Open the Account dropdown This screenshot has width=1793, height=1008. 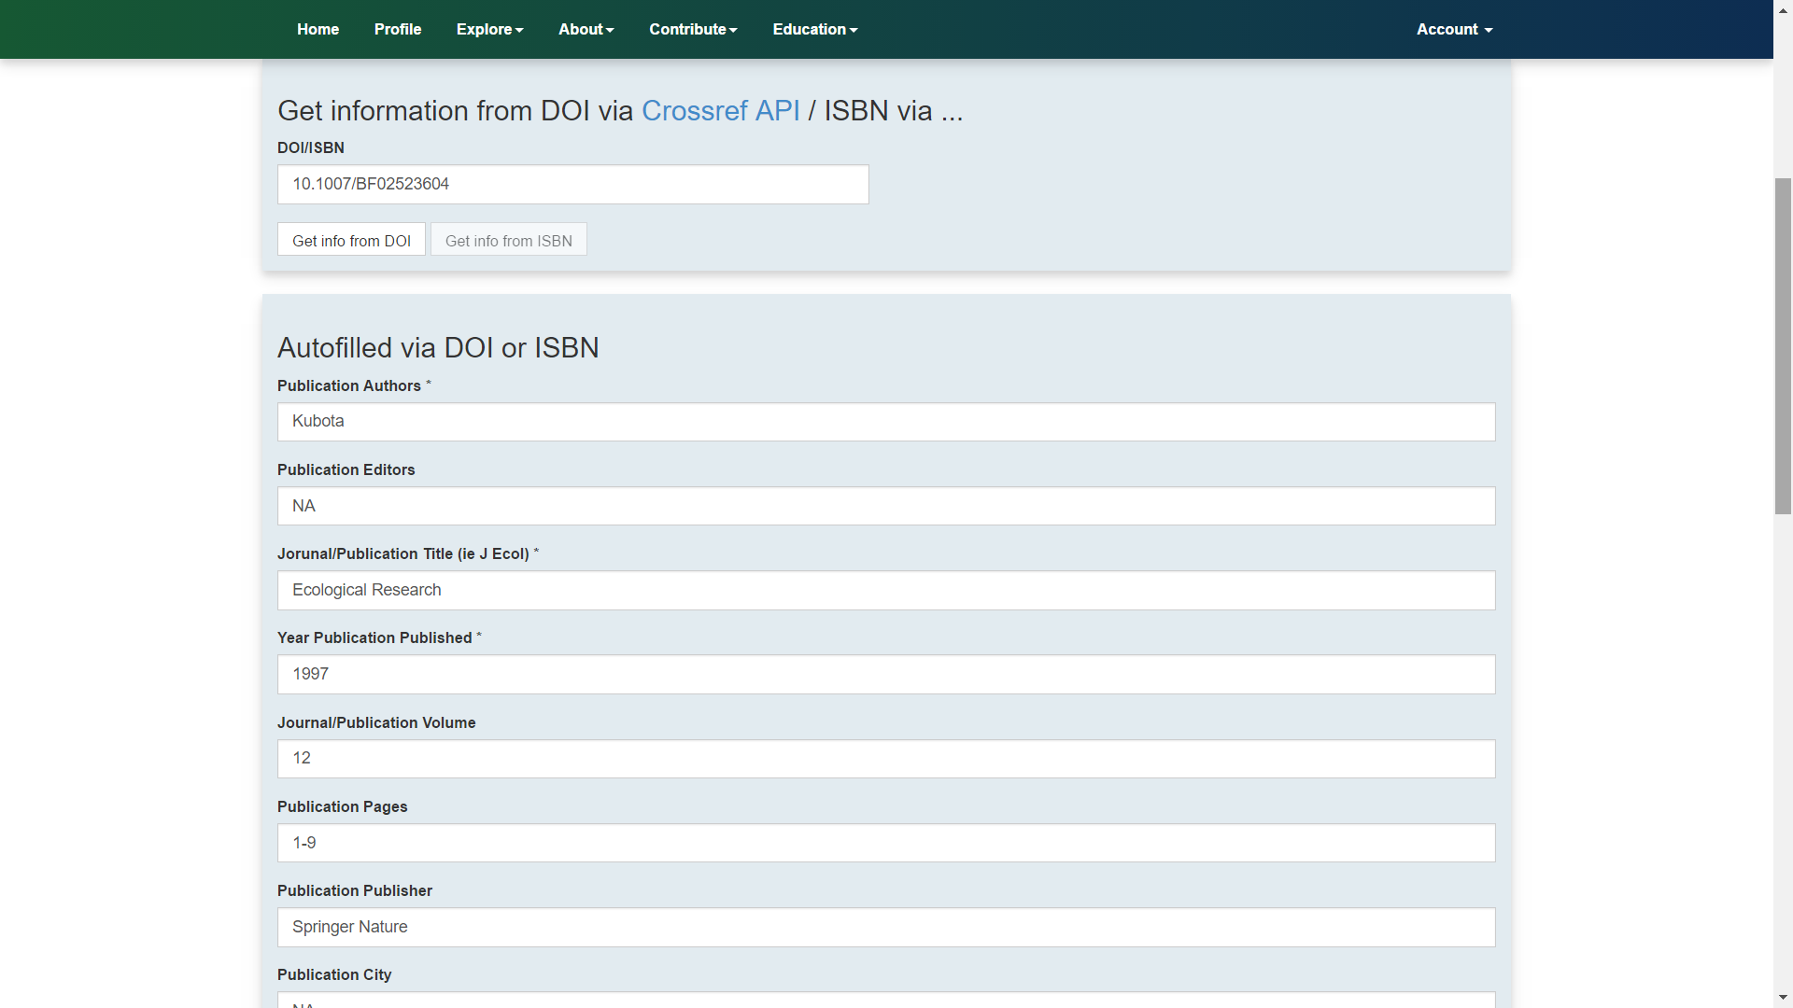(1454, 29)
